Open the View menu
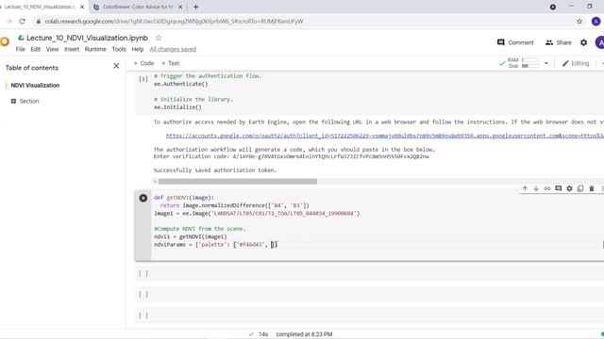This screenshot has width=604, height=339. point(53,49)
